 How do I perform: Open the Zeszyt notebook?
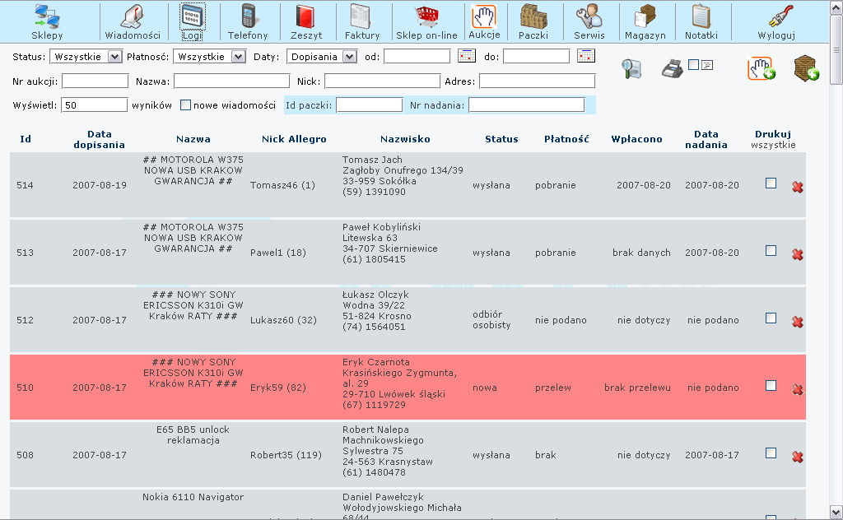pos(306,22)
